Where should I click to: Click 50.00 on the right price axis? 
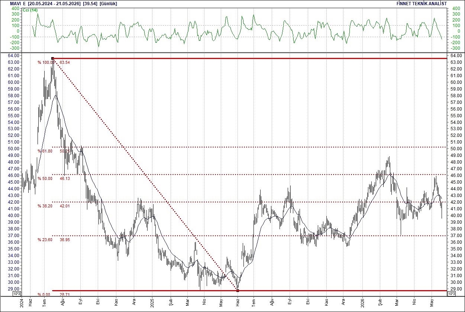pyautogui.click(x=455, y=149)
